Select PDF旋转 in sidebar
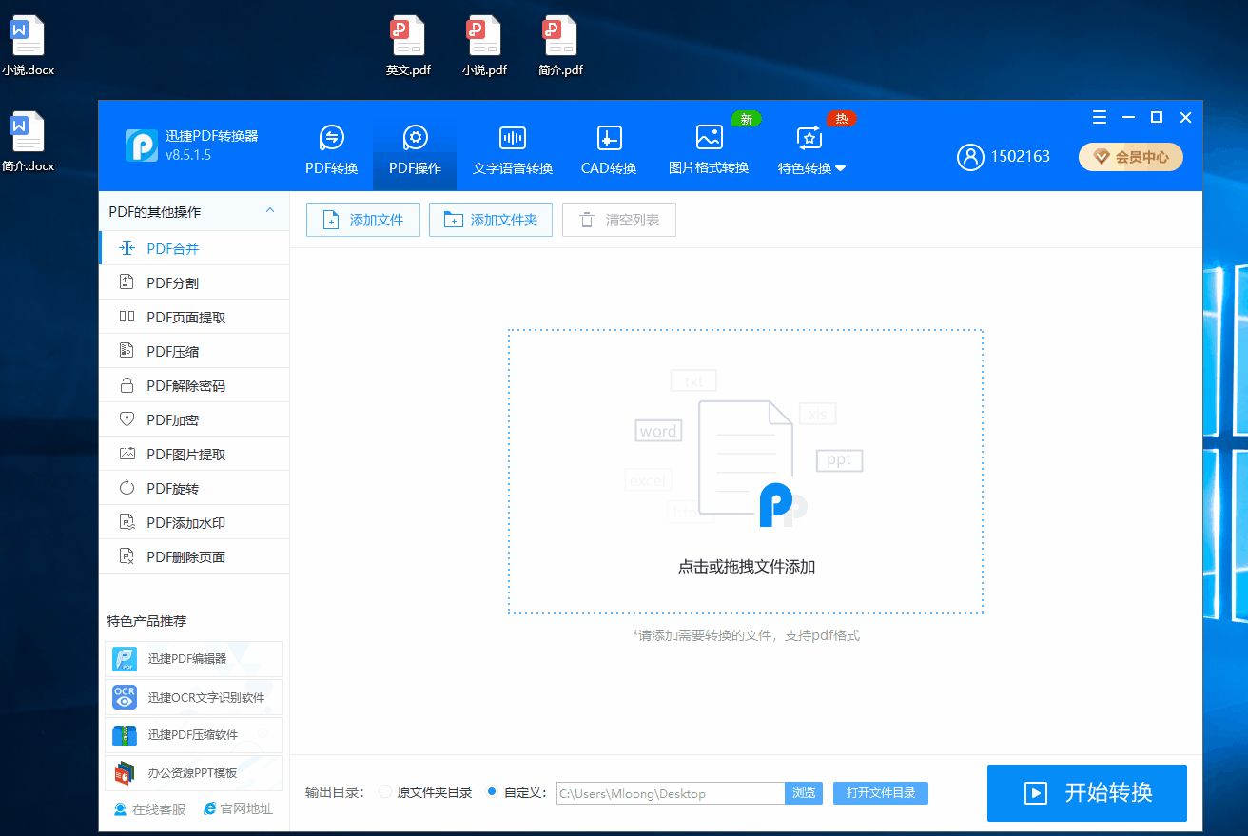Viewport: 1248px width, 836px height. 194,488
